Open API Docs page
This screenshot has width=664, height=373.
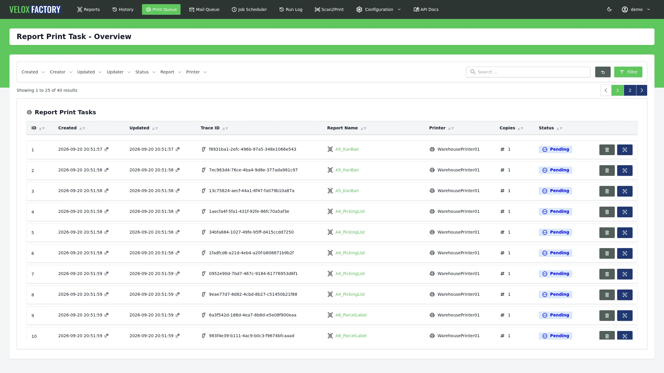426,9
